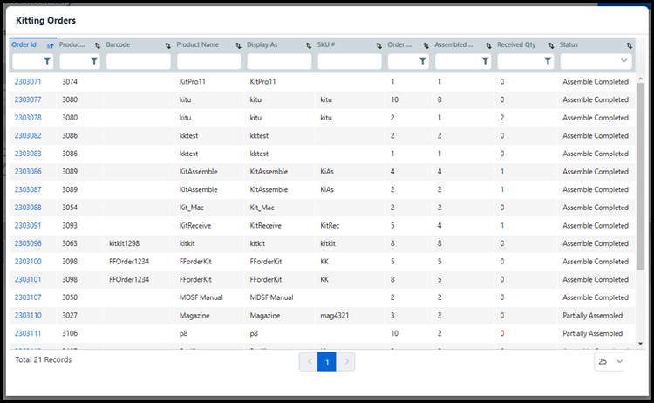This screenshot has height=403, width=654.
Task: Open the page size dropdown showing 25
Action: (x=610, y=361)
